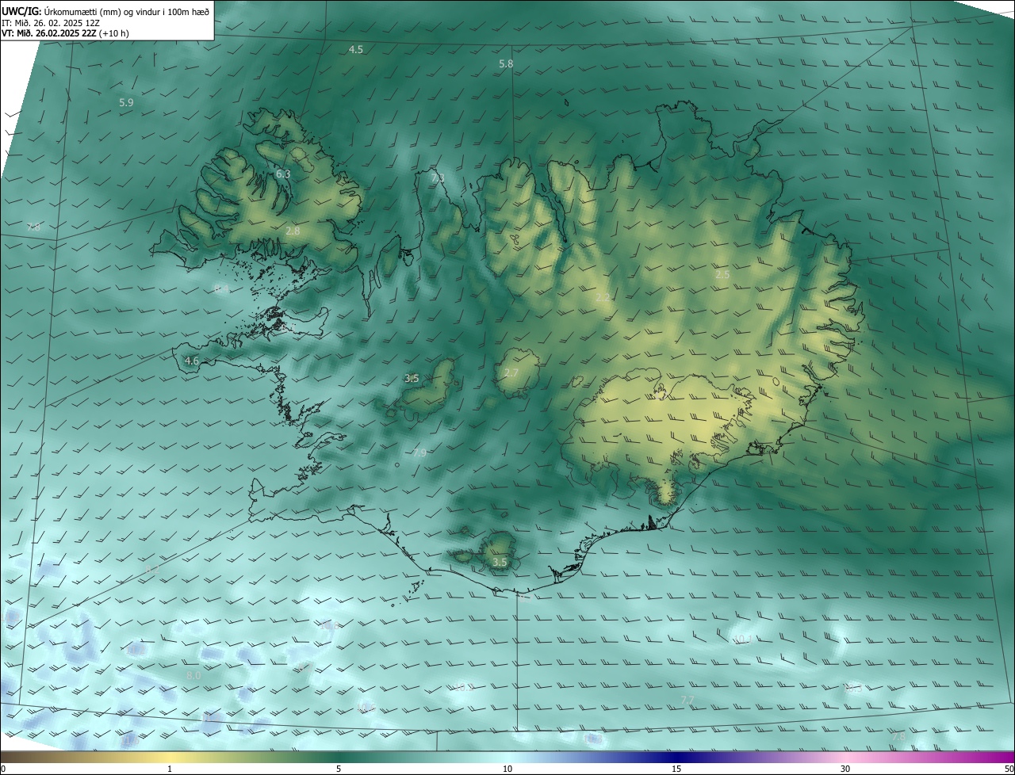The height and width of the screenshot is (775, 1015).
Task: Click the 8.0 value over the ocean
Action: coord(193,676)
